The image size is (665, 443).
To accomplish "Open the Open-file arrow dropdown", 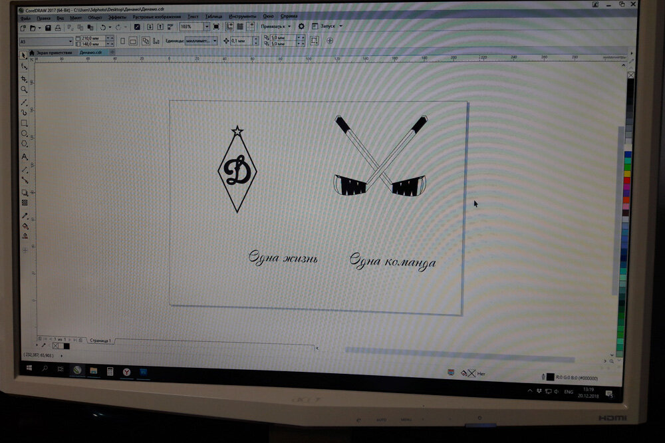I will pos(39,28).
